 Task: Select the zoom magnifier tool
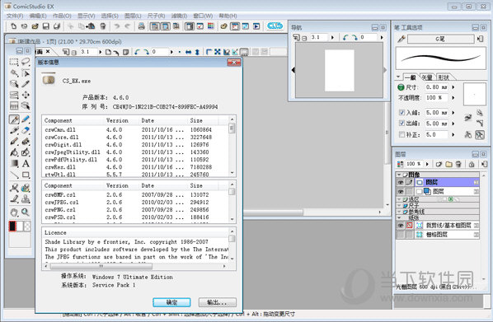coord(26,212)
